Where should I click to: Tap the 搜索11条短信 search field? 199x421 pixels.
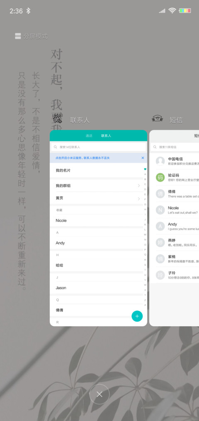coord(175,147)
